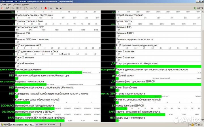Open the Просмотр menu
The image size is (204, 127).
pos(18,5)
